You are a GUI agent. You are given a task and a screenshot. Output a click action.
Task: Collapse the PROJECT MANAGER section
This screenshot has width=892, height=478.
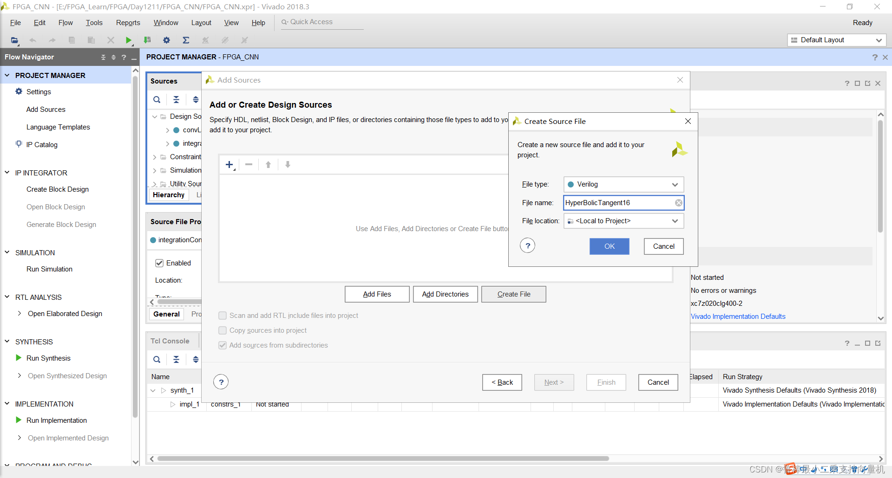7,75
